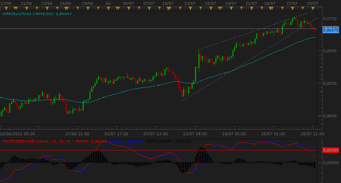The width and height of the screenshot is (341, 183).
Task: Click the 0,8500 price axis level
Action: point(330,51)
